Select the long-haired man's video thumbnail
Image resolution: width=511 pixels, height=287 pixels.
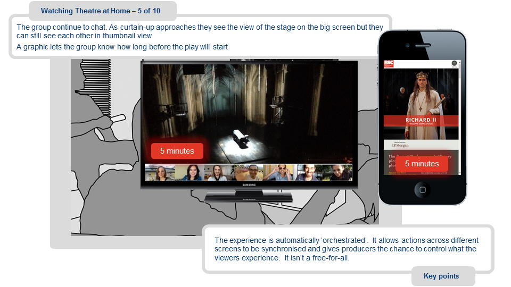[x=219, y=173]
